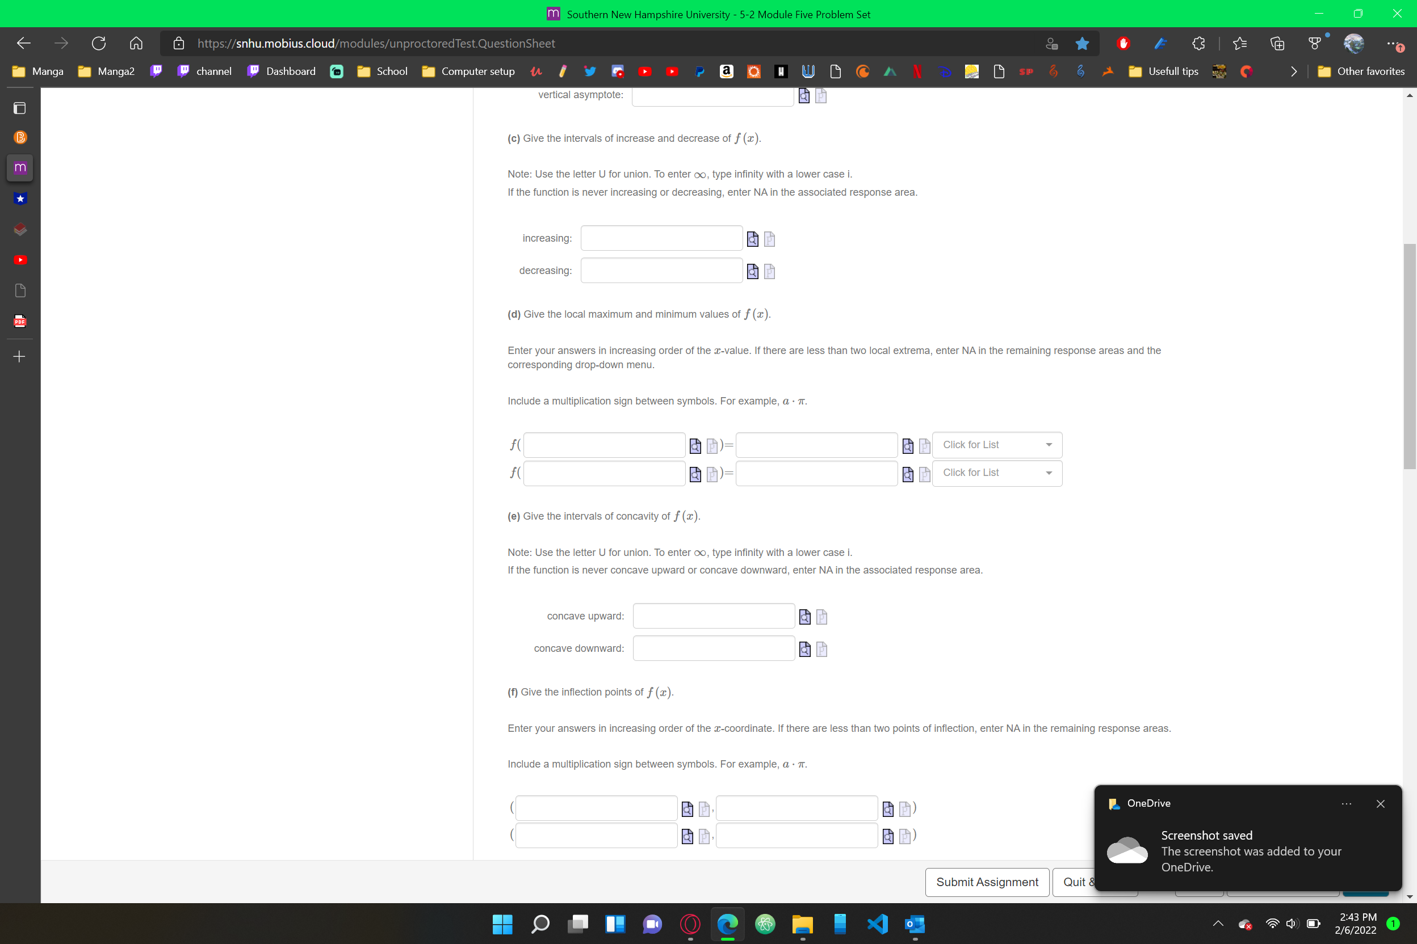1417x944 pixels.
Task: Open the Twitter bookmark in the favorites bar
Action: click(x=589, y=71)
